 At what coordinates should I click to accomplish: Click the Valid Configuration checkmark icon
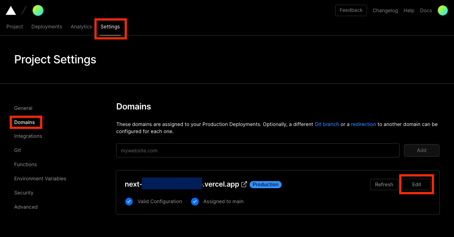point(129,202)
